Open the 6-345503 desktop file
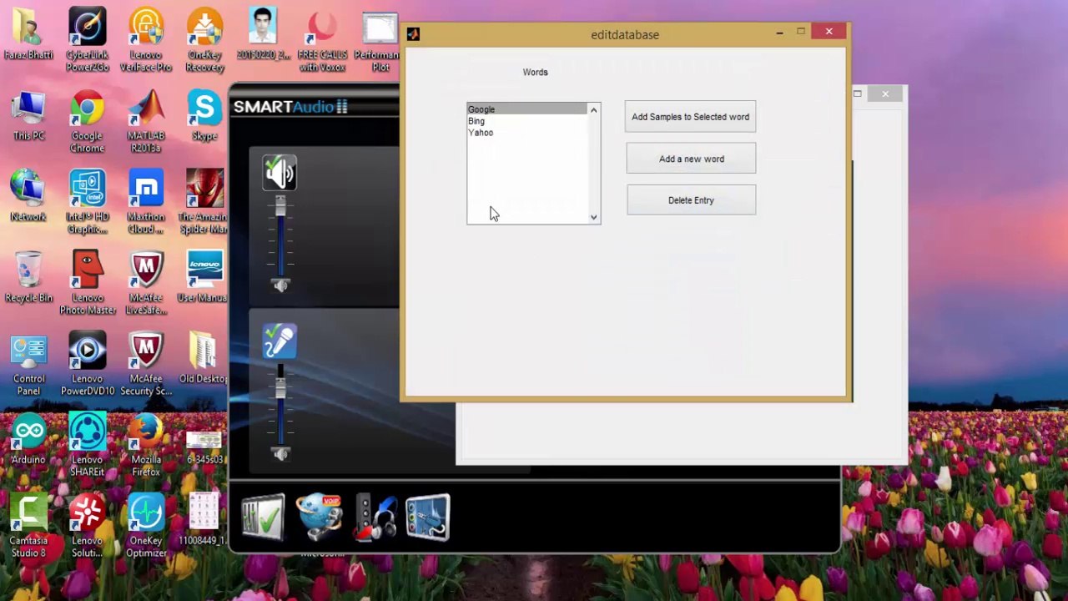 (204, 445)
